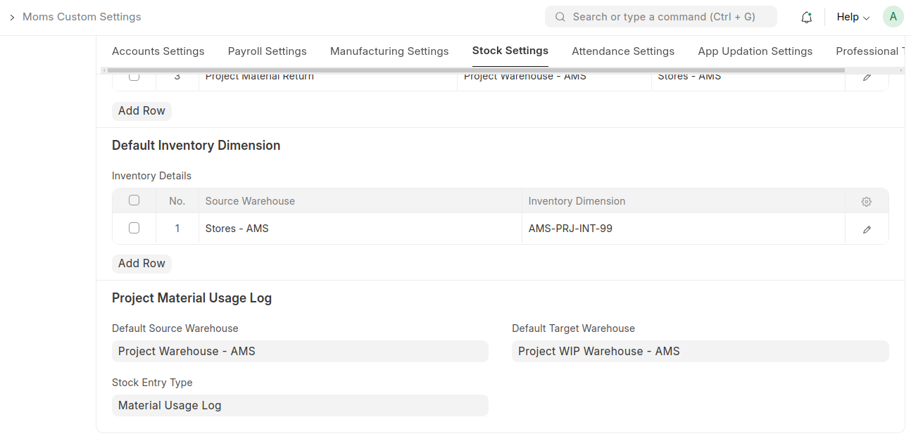911x448 pixels.
Task: Switch to the Manufacturing Settings tab
Action: click(389, 51)
